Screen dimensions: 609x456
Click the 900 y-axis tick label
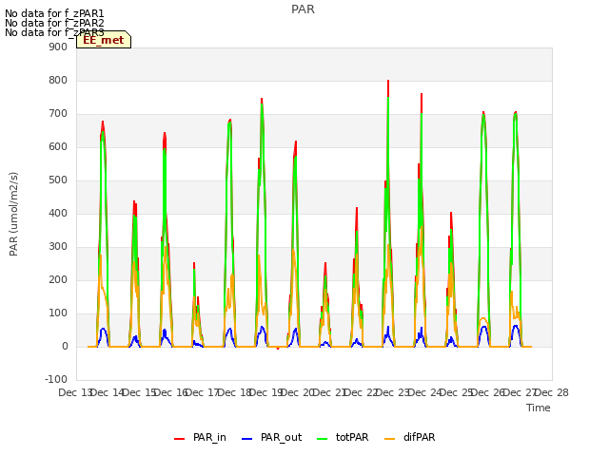pyautogui.click(x=58, y=47)
